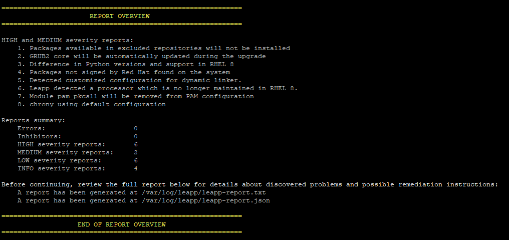Click the leapp-report.json file path
This screenshot has height=240, width=509.
205,201
